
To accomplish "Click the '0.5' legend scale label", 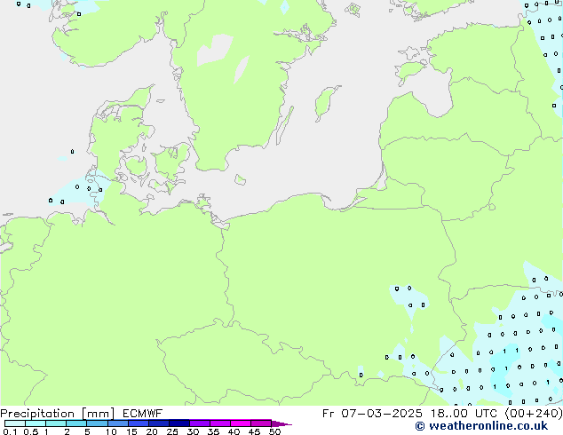I will 31,431.
